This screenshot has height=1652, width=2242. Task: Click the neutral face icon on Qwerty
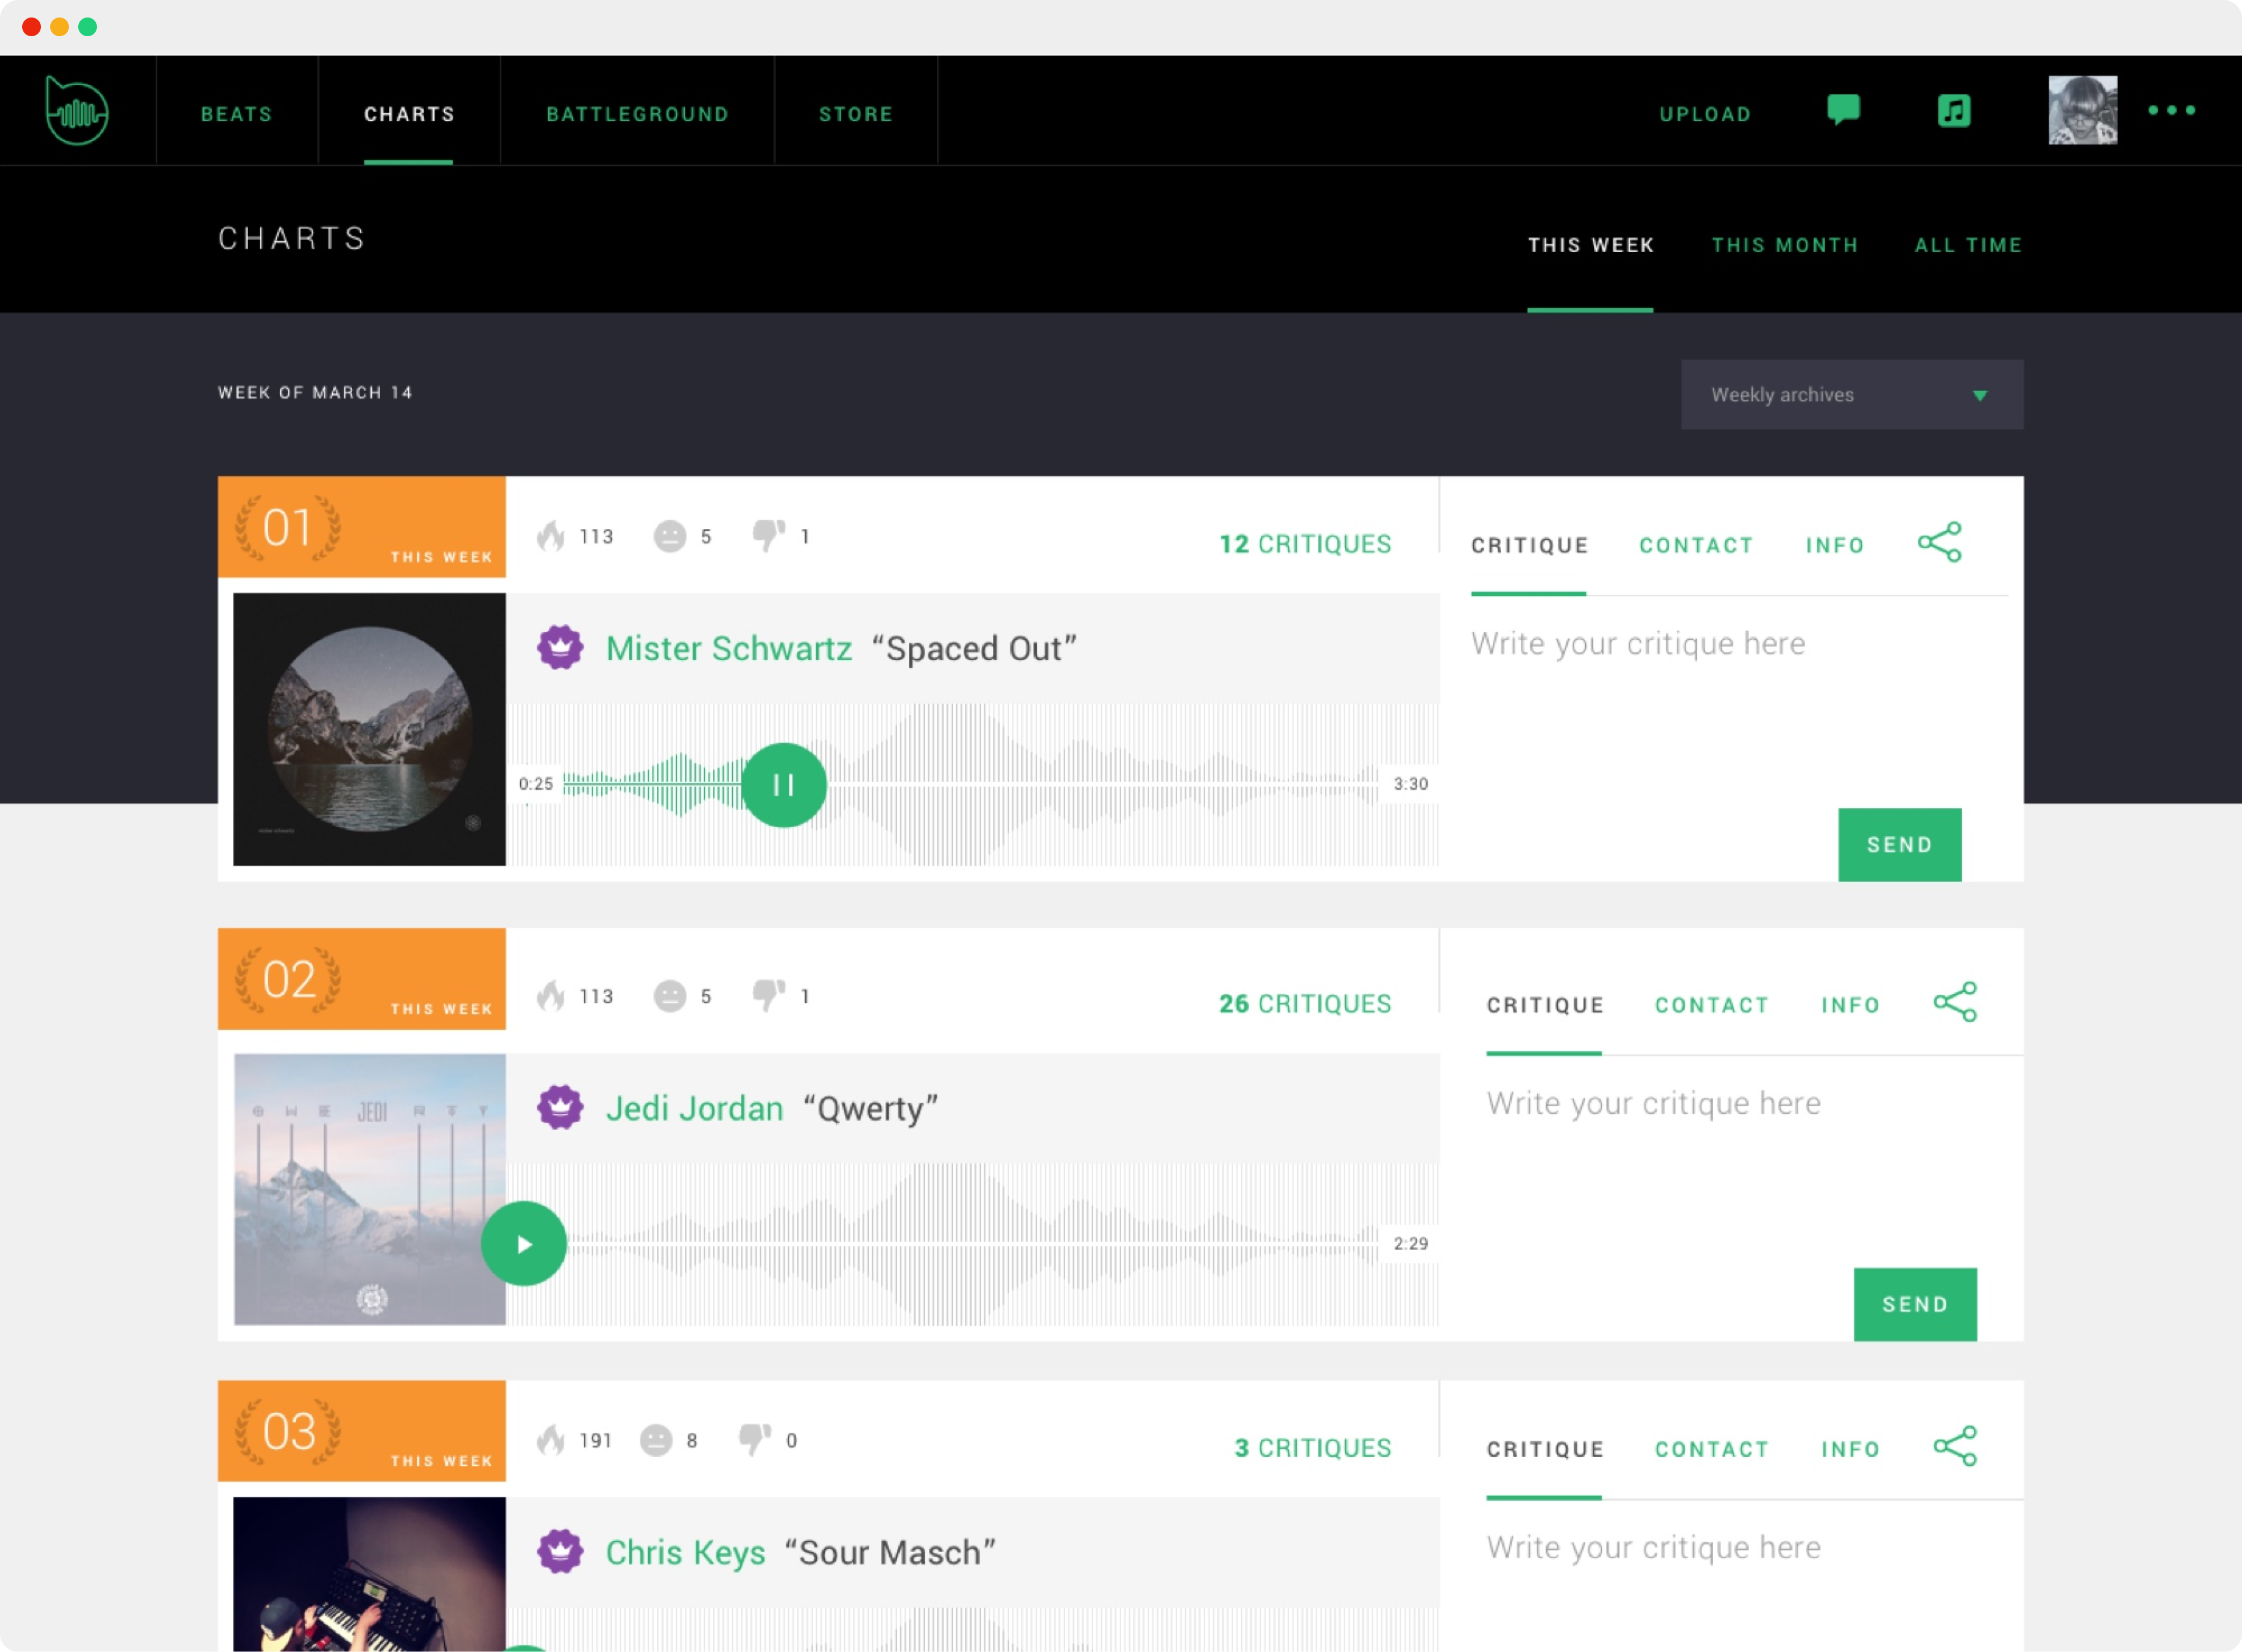coord(669,996)
